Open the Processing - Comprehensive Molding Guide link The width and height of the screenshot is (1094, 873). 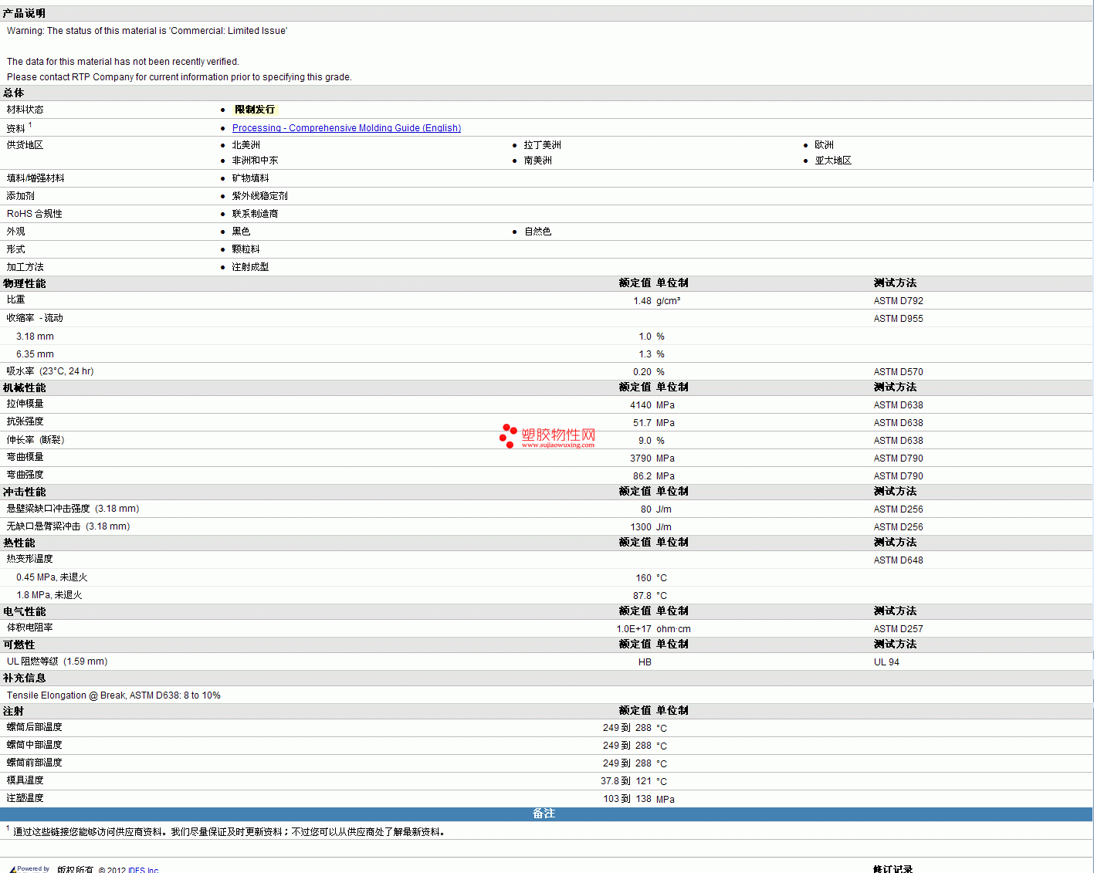click(x=346, y=128)
